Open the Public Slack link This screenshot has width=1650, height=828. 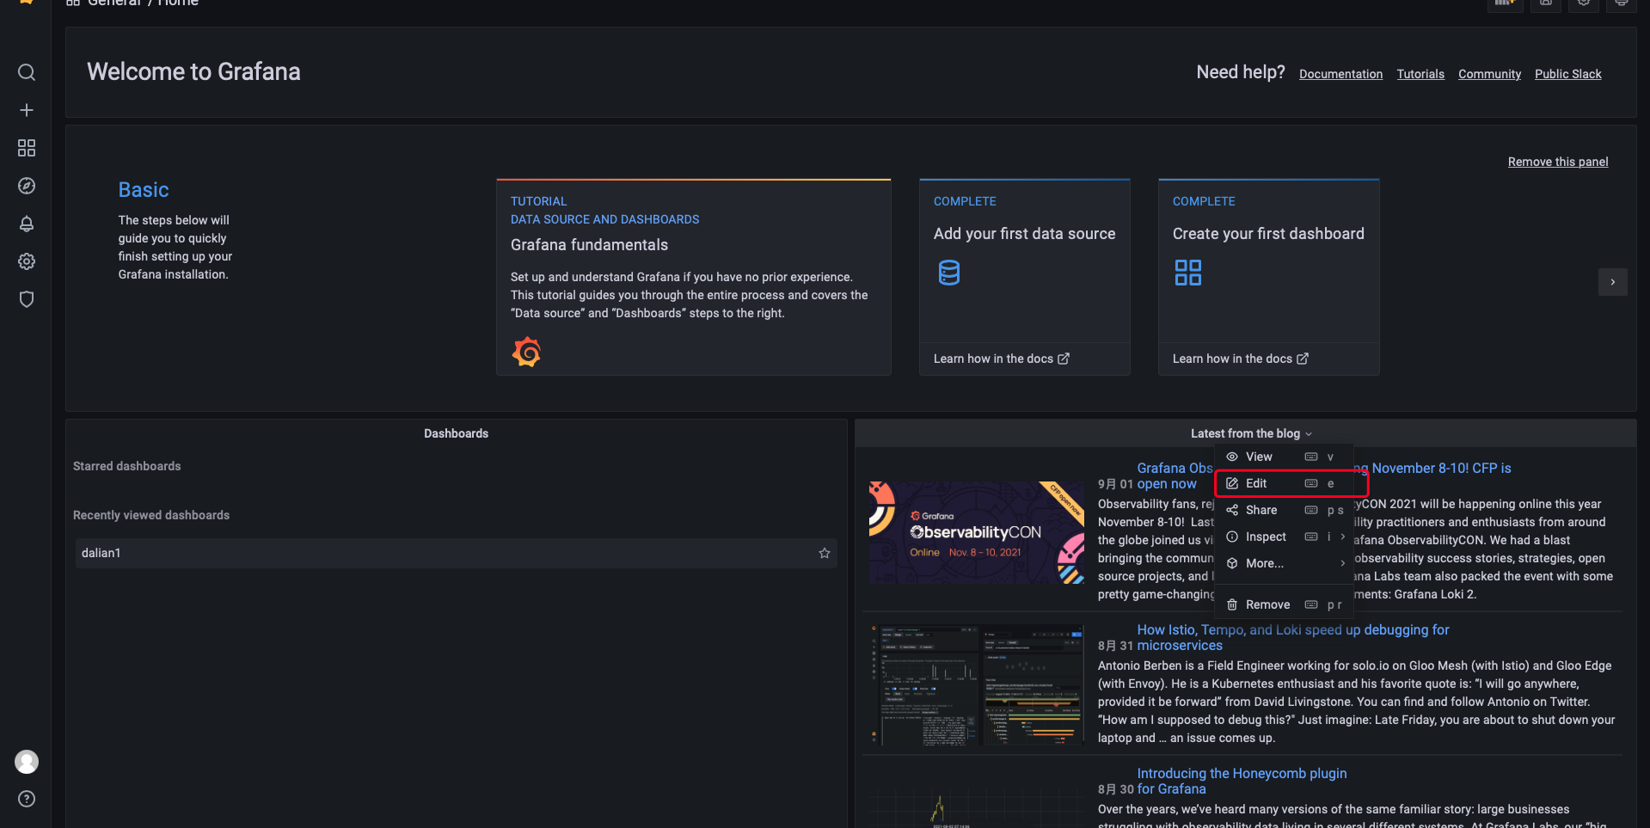click(1567, 74)
